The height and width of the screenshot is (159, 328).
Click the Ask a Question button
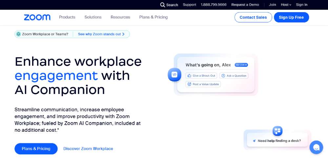pos(234,76)
